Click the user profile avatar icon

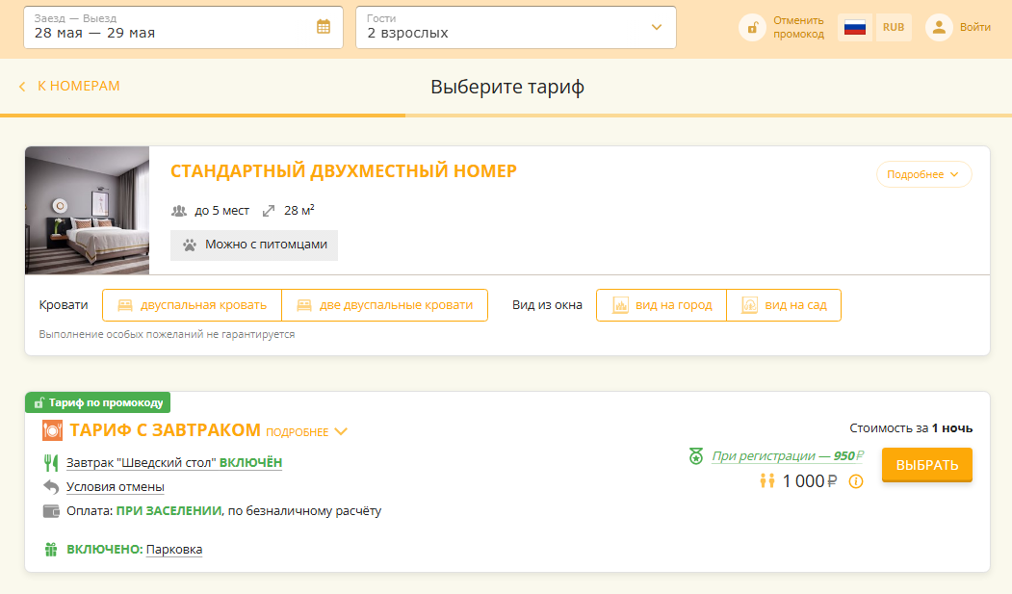939,27
